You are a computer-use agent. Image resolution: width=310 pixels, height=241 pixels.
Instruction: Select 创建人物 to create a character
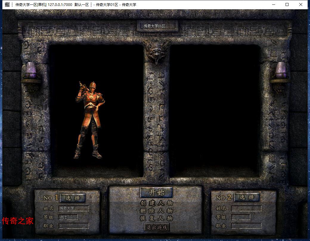tap(156, 203)
